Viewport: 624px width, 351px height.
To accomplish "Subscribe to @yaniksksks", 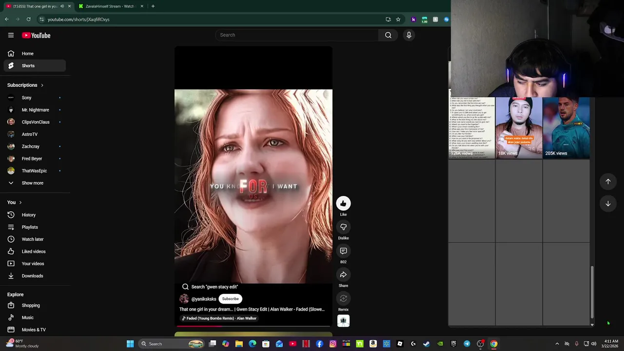I will click(230, 299).
